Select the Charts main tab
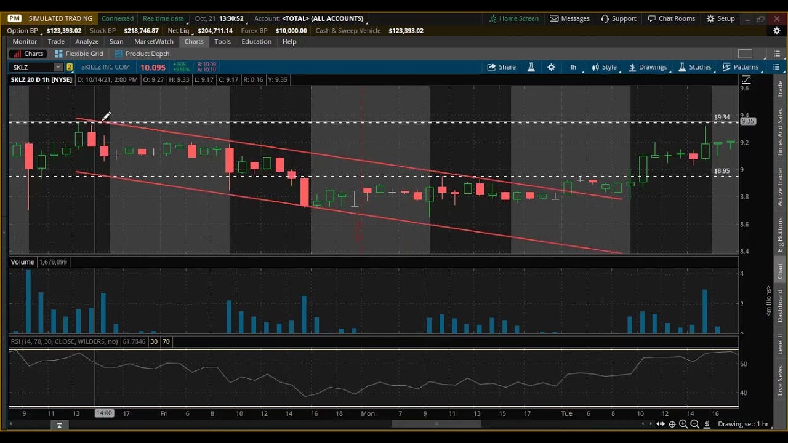 click(x=194, y=41)
